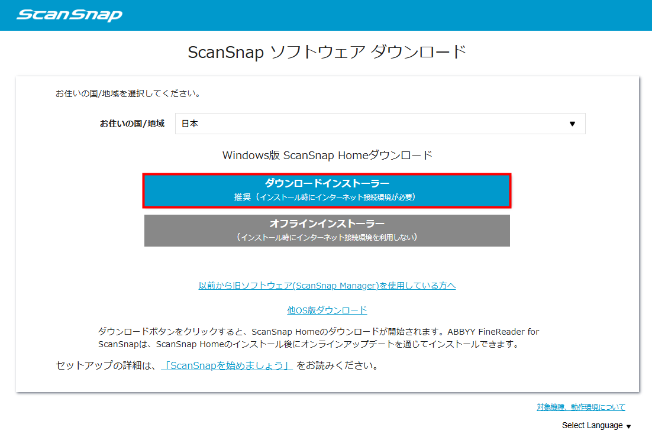Click the ScanSnap ソフトウェア ダウンロード page title
This screenshot has width=652, height=437.
click(x=327, y=52)
